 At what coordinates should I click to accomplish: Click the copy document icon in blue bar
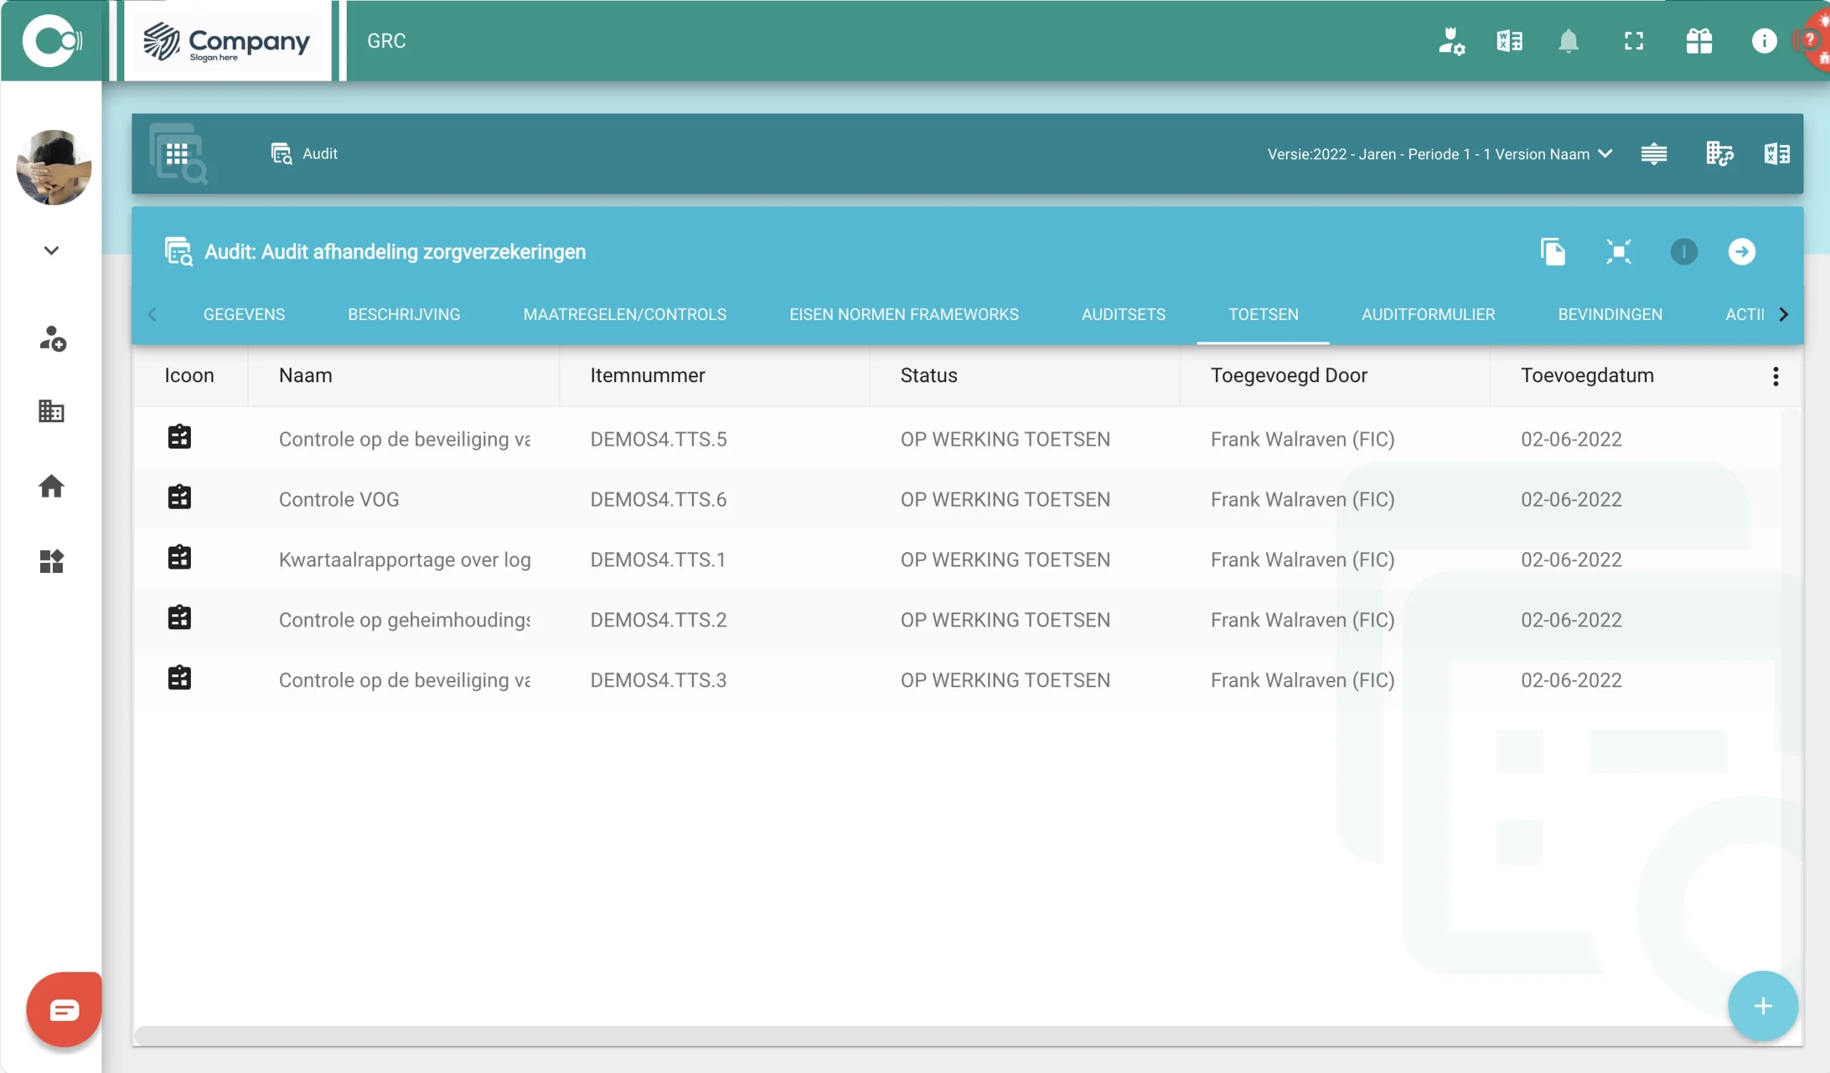(1553, 251)
